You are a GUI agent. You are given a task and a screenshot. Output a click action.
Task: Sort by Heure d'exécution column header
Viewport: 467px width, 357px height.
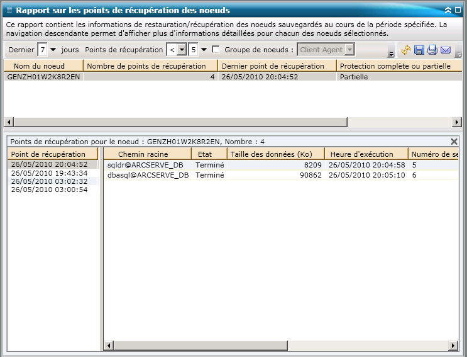point(366,154)
